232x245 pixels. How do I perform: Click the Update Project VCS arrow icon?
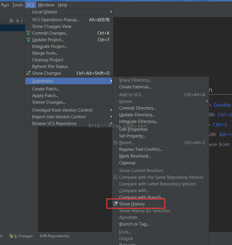click(x=28, y=40)
